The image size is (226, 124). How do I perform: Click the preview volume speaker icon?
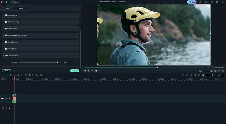click(219, 71)
